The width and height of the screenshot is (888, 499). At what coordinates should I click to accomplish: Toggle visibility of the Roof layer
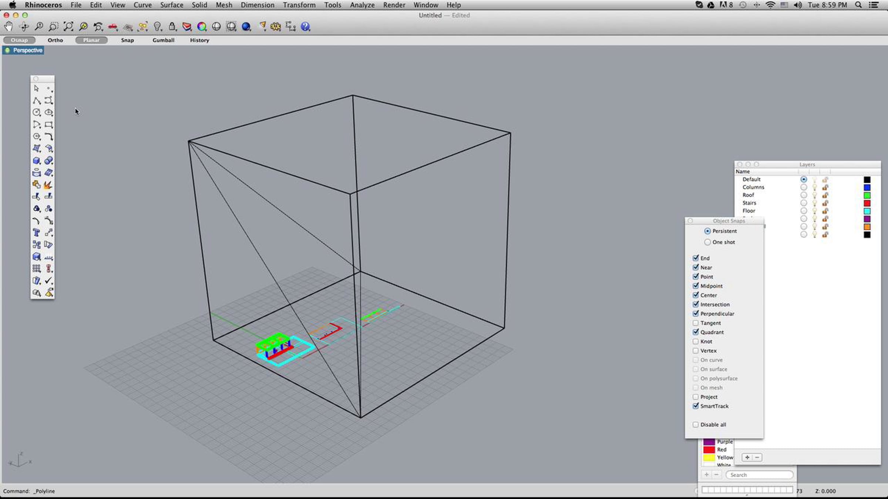coord(814,195)
